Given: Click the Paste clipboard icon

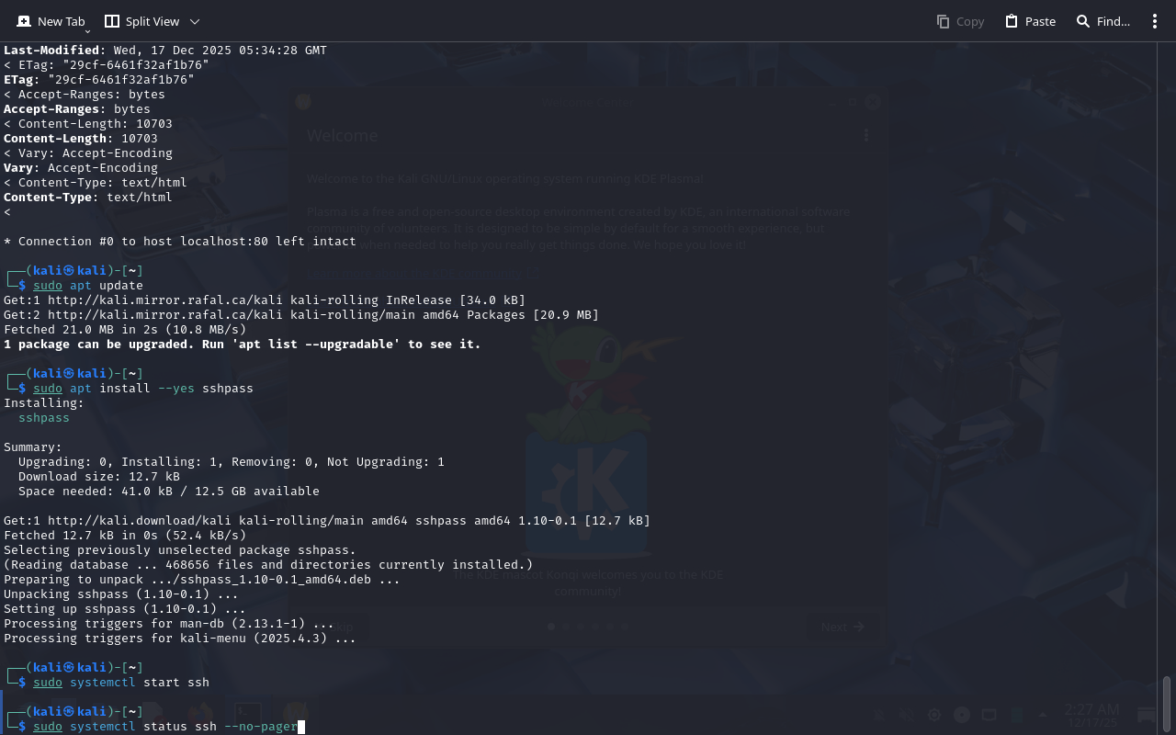Looking at the screenshot, I should 1012,21.
